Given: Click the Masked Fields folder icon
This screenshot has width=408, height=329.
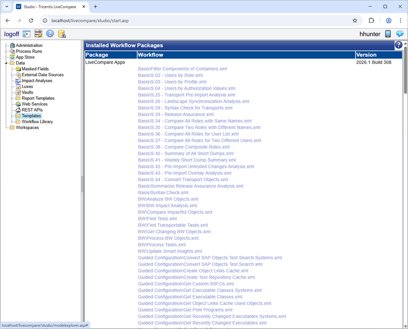Looking at the screenshot, I should 18,69.
